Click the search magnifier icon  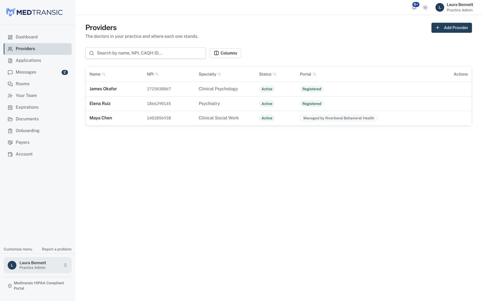pyautogui.click(x=92, y=53)
